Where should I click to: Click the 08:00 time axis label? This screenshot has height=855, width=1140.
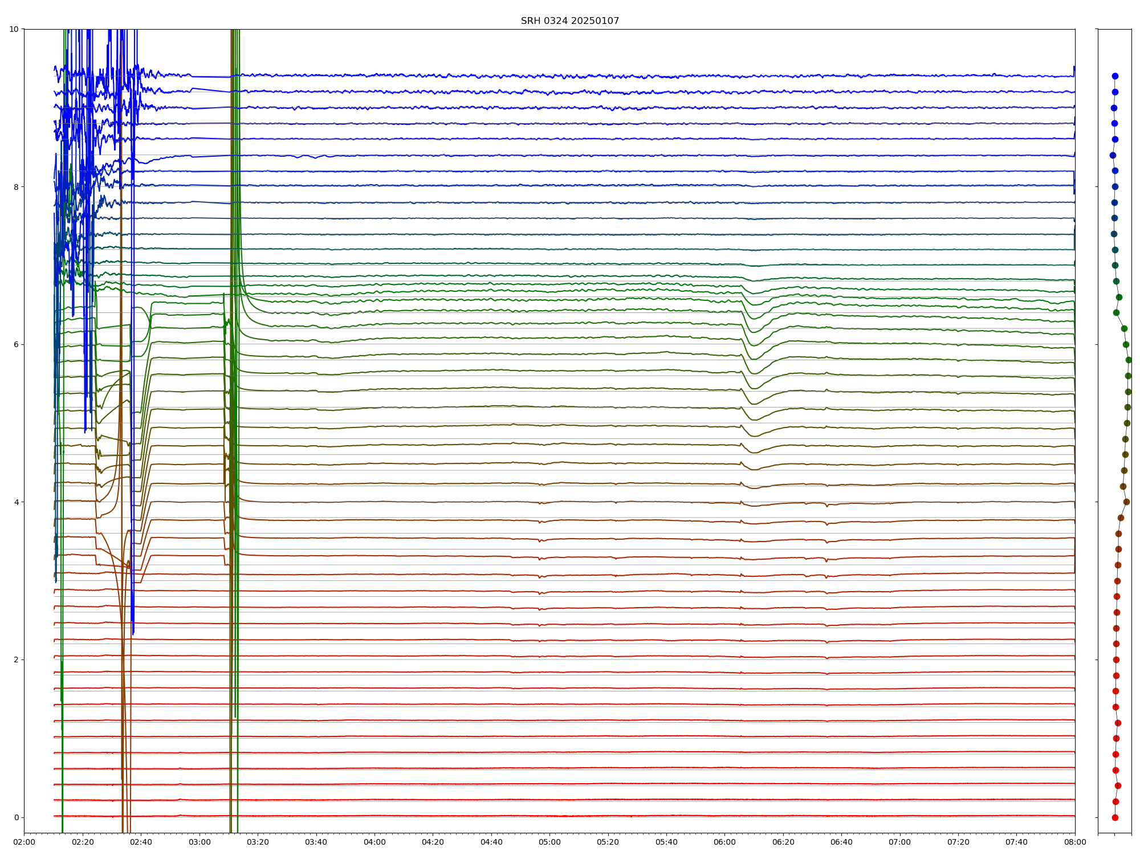(1075, 842)
